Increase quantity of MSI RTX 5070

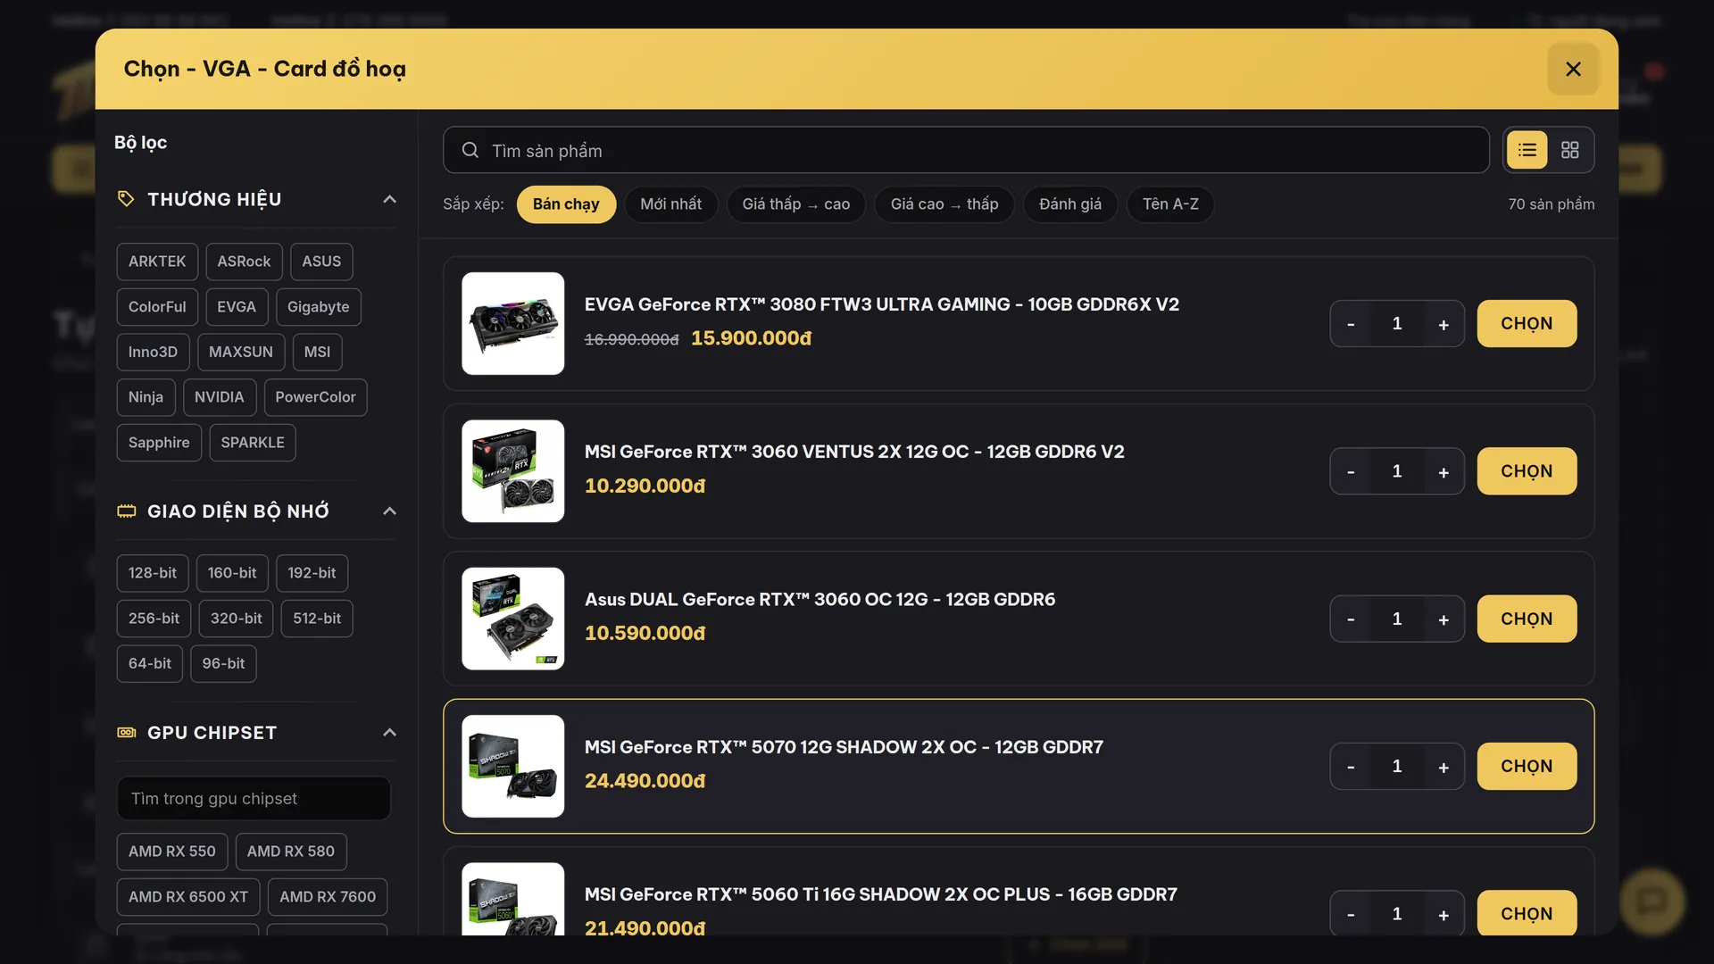click(x=1444, y=767)
